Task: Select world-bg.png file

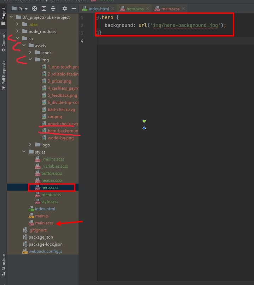Action: pyautogui.click(x=58, y=138)
